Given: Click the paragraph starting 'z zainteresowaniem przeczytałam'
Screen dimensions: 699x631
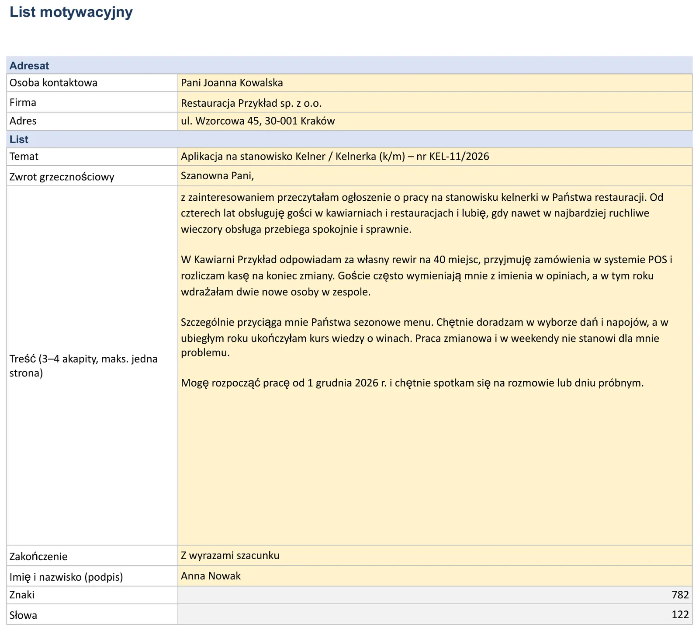Looking at the screenshot, I should pos(422,213).
